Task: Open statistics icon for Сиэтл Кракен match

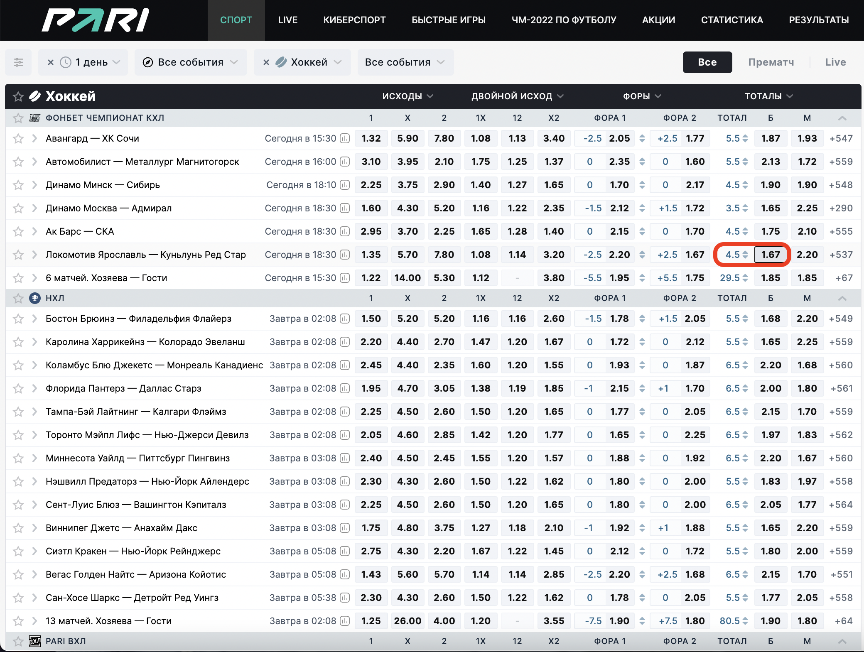Action: tap(345, 551)
